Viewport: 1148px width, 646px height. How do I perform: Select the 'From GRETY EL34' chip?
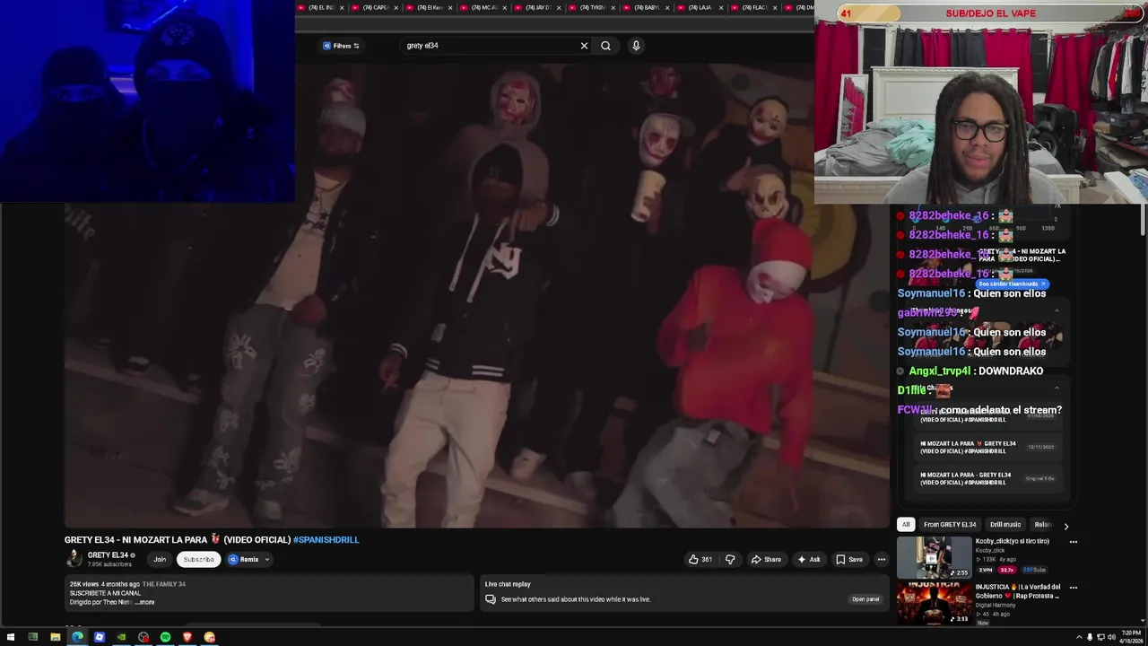click(x=950, y=525)
